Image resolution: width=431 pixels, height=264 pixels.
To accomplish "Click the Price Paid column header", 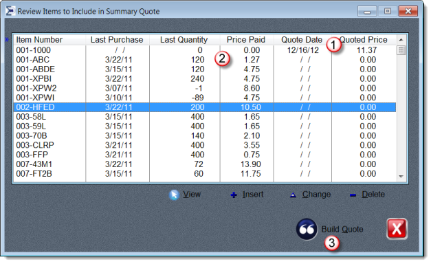I will 247,40.
